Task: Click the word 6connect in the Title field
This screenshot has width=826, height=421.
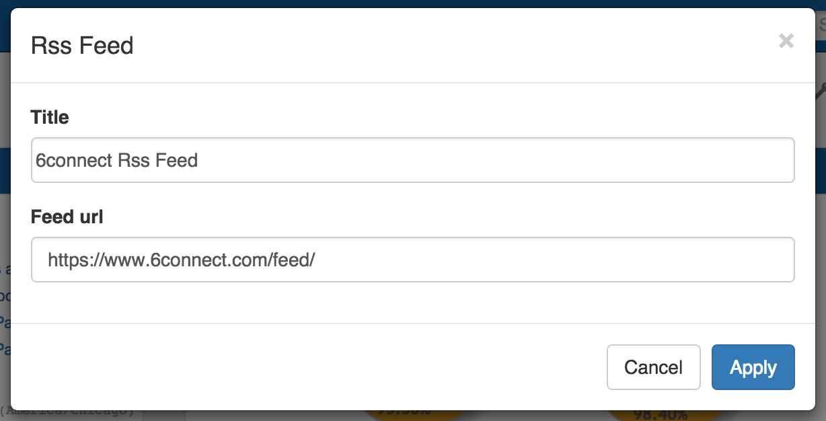Action: pos(74,161)
